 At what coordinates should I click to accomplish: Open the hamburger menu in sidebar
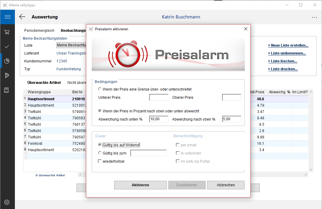(7, 17)
